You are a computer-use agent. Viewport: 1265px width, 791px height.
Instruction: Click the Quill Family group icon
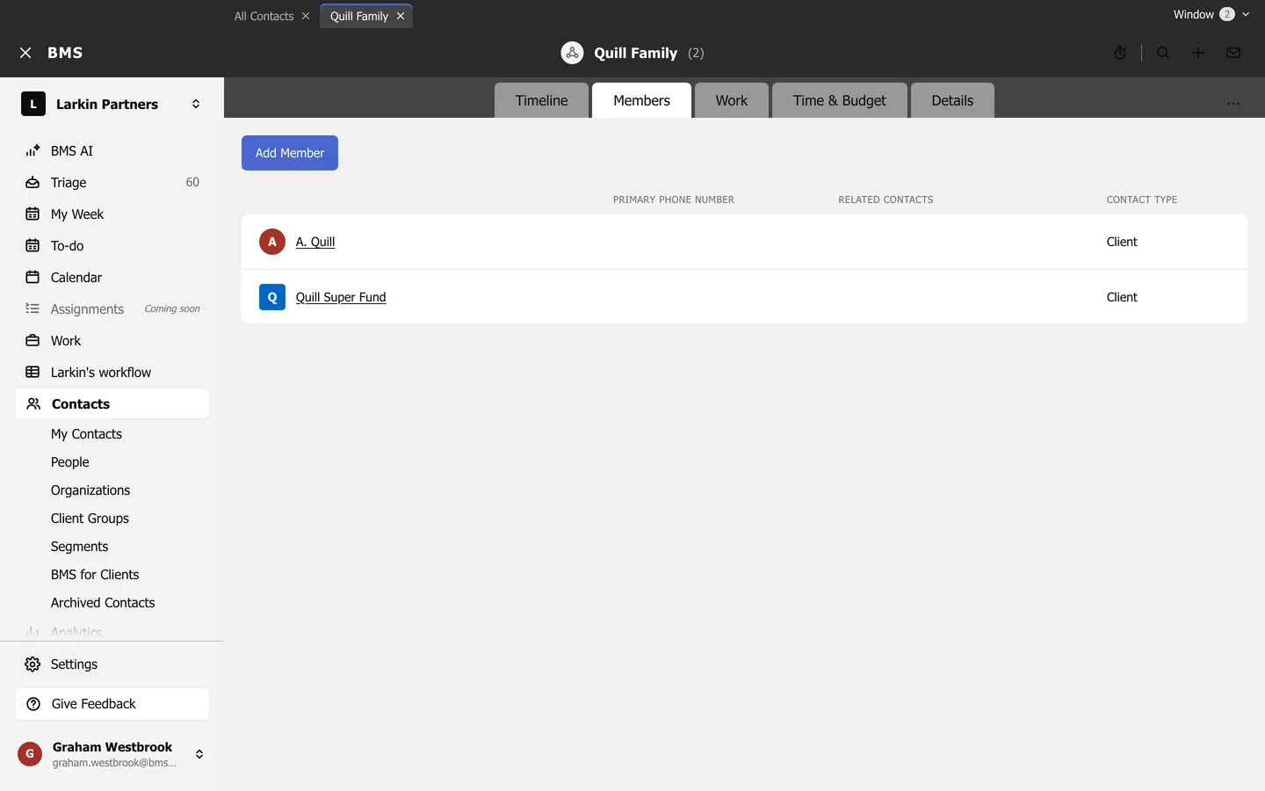572,53
